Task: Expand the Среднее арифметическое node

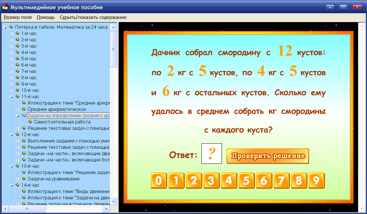Action: (x=18, y=109)
